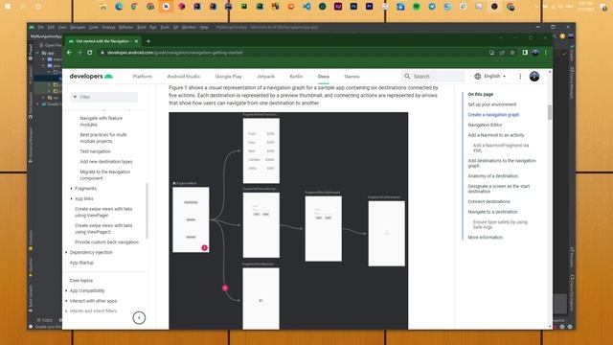The width and height of the screenshot is (613, 345).
Task: Open the Platform tab on developers site
Action: pyautogui.click(x=143, y=77)
